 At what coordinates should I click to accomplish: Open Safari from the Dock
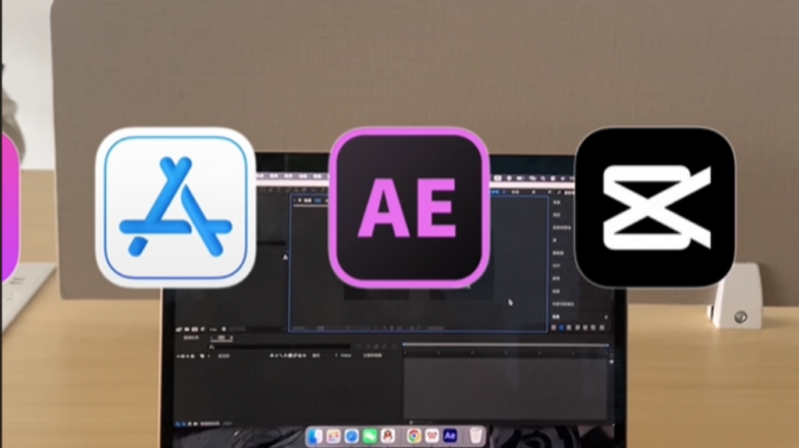(352, 436)
